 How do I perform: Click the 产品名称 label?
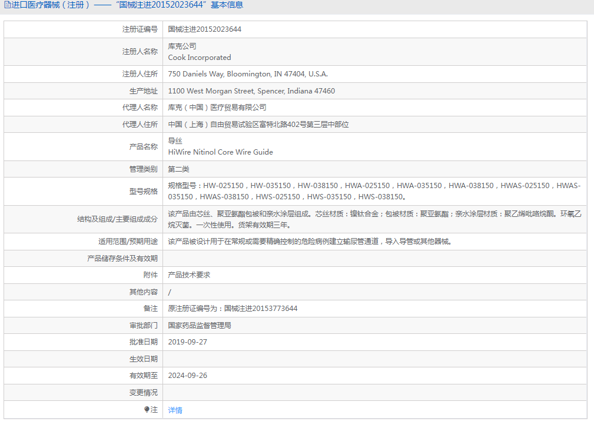(x=143, y=146)
